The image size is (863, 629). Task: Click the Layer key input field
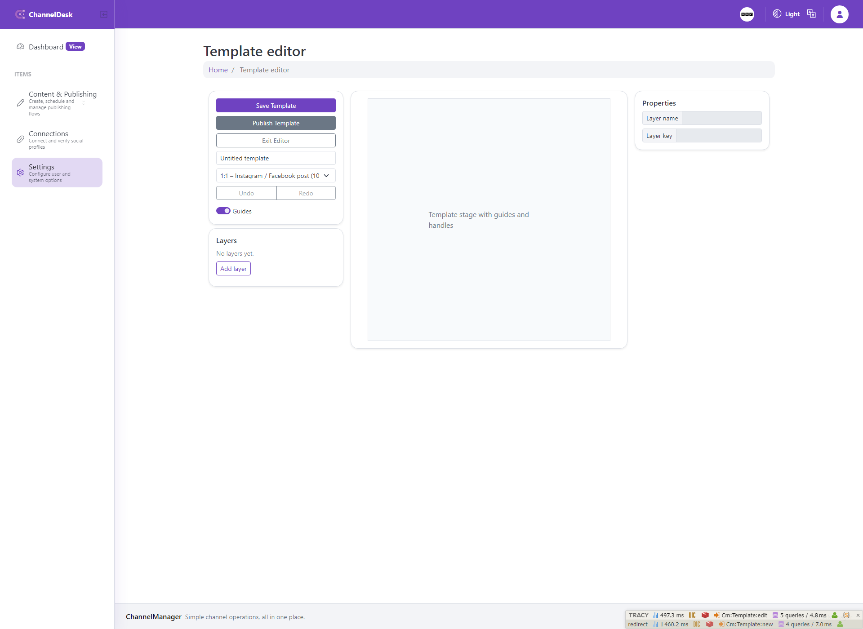tap(719, 135)
